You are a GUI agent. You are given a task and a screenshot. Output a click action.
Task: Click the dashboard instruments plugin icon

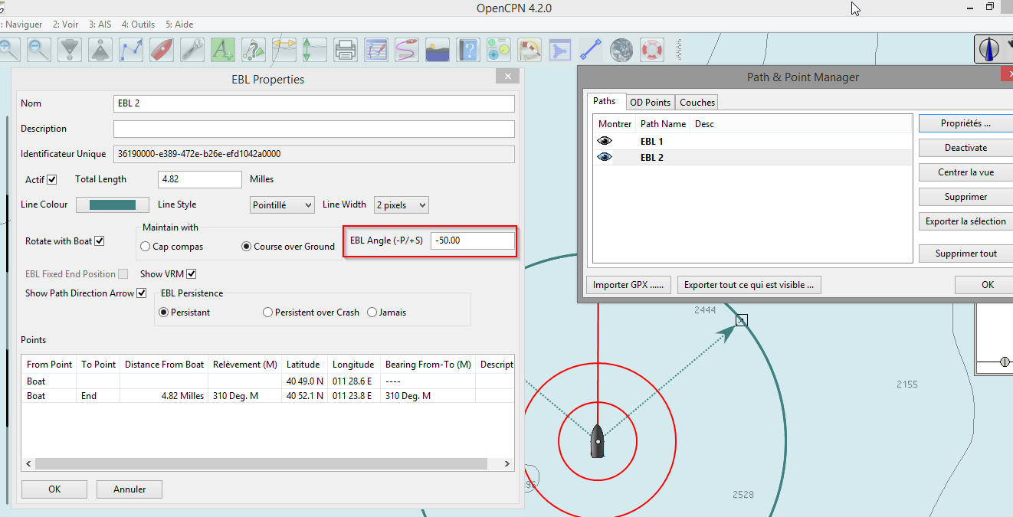point(499,50)
